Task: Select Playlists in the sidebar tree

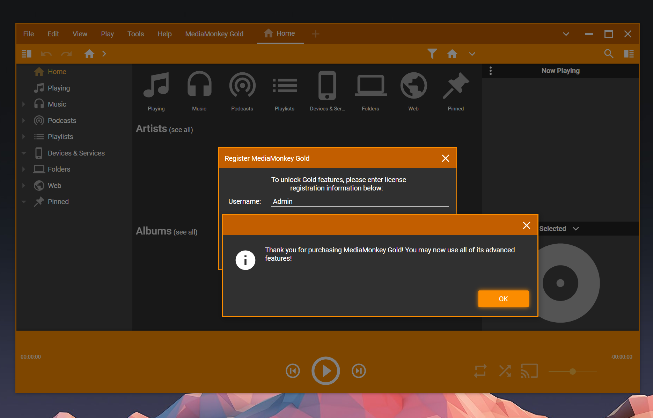Action: 60,137
